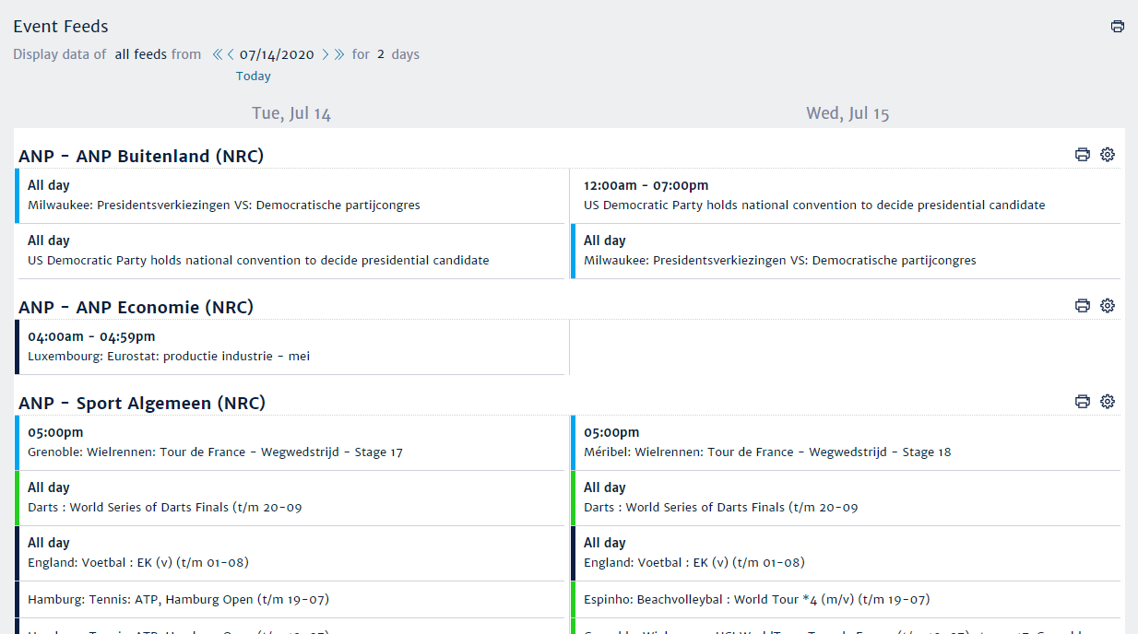Select the Tue, Jul 14 column header

(x=291, y=114)
